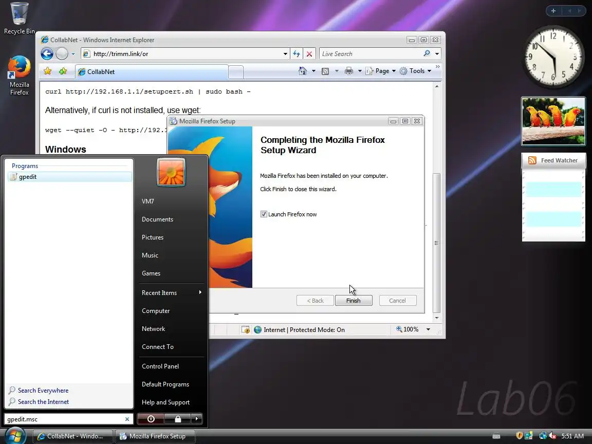Click the sidebar add gadget plus
The width and height of the screenshot is (592, 444).
[x=553, y=11]
